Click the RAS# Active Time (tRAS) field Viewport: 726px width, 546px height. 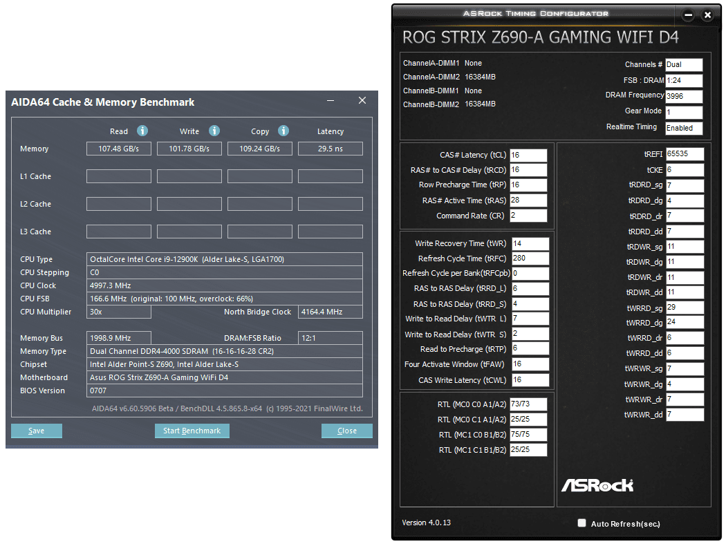[x=528, y=200]
